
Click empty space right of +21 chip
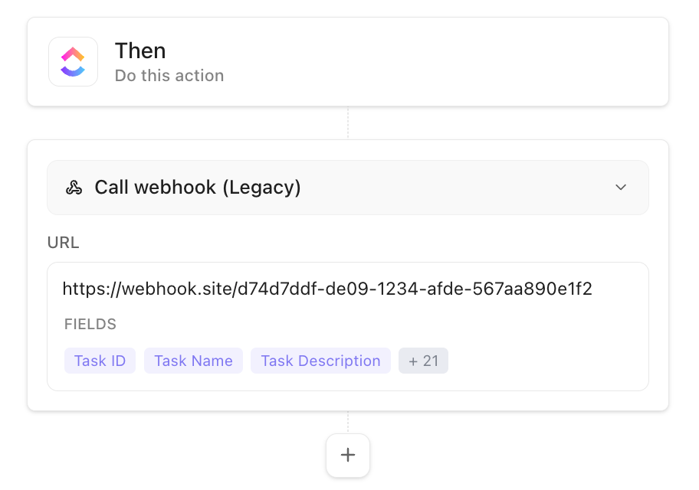[x=544, y=361]
